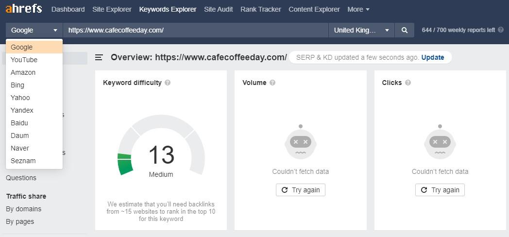Viewport: 509px width, 237px height.
Task: Open the Google search engine dropdown
Action: point(34,30)
